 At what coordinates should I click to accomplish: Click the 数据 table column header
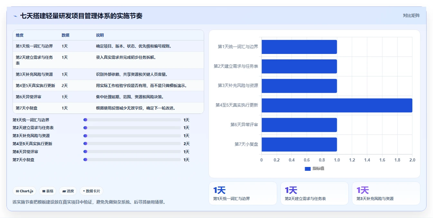(65, 35)
